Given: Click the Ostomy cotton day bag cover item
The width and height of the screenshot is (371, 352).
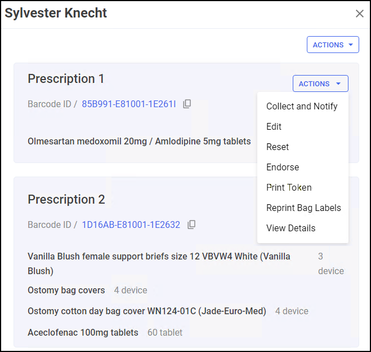Looking at the screenshot, I should tap(146, 311).
